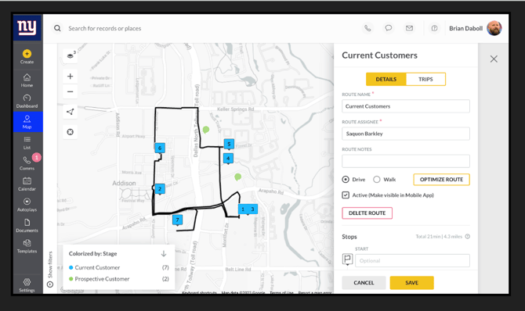Switch to the DETAILS tab
The image size is (525, 311).
386,79
